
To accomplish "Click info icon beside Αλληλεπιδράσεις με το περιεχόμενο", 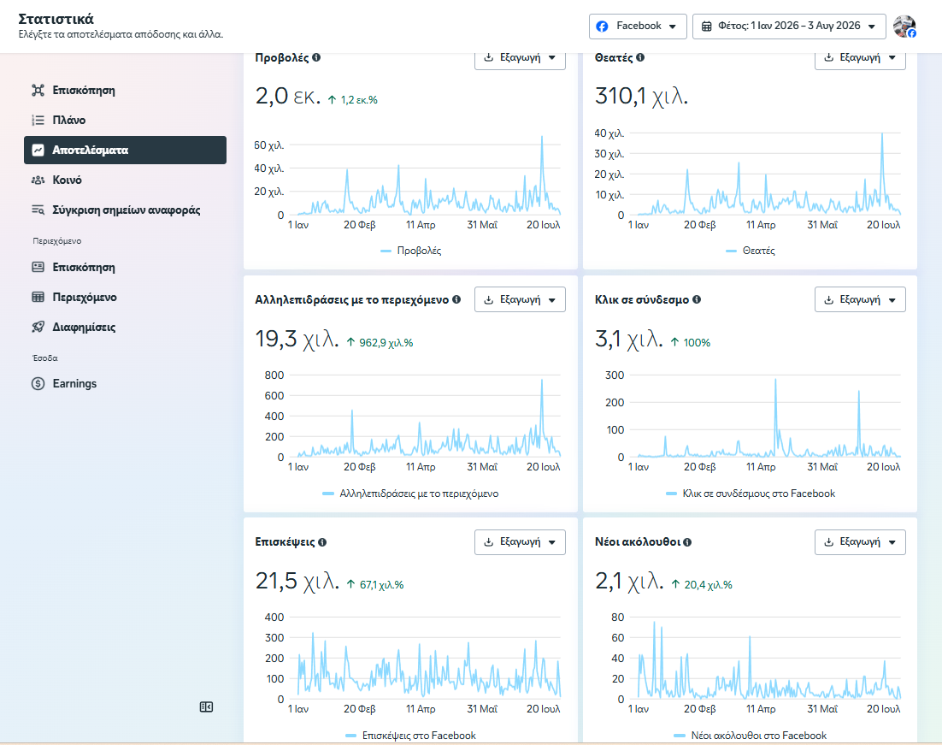I will point(456,299).
